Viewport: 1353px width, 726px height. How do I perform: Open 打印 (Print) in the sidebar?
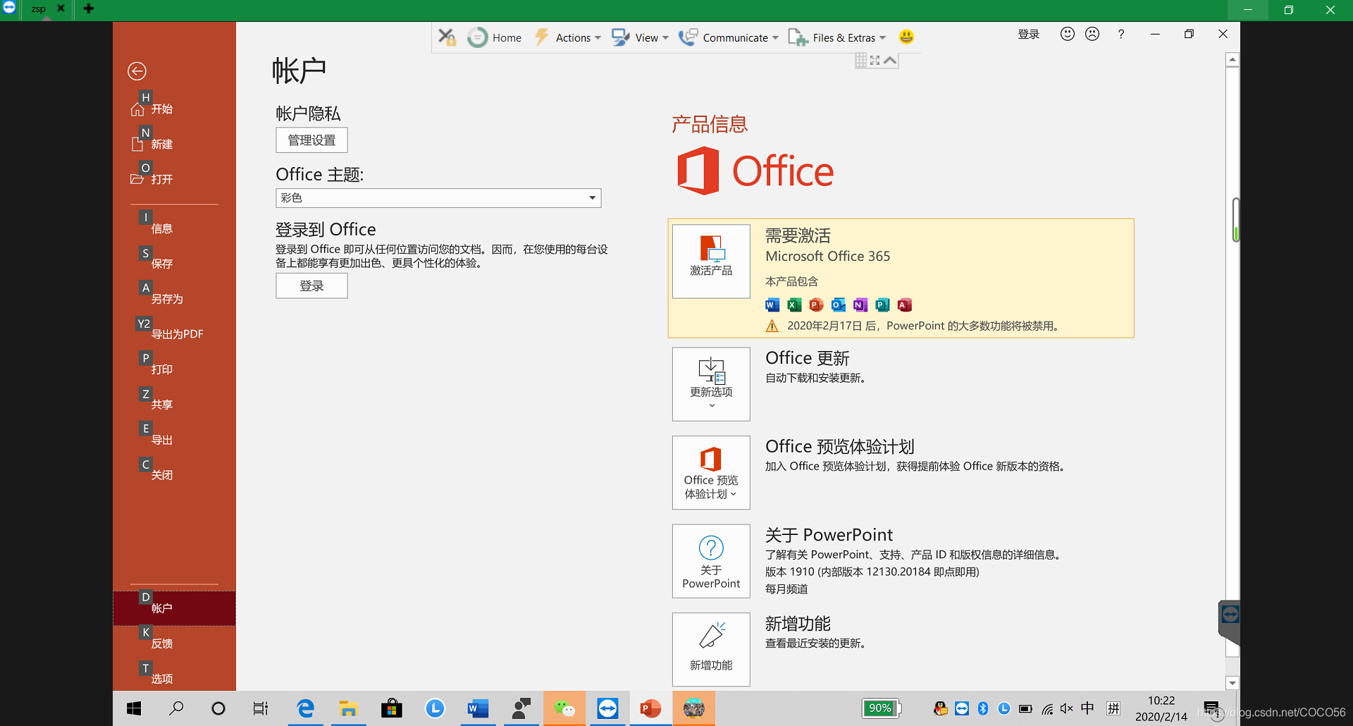pos(161,369)
